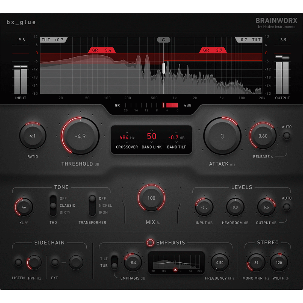Click the HEADROOM dB knob showing 0.0
The width and height of the screenshot is (303, 303).
(235, 207)
